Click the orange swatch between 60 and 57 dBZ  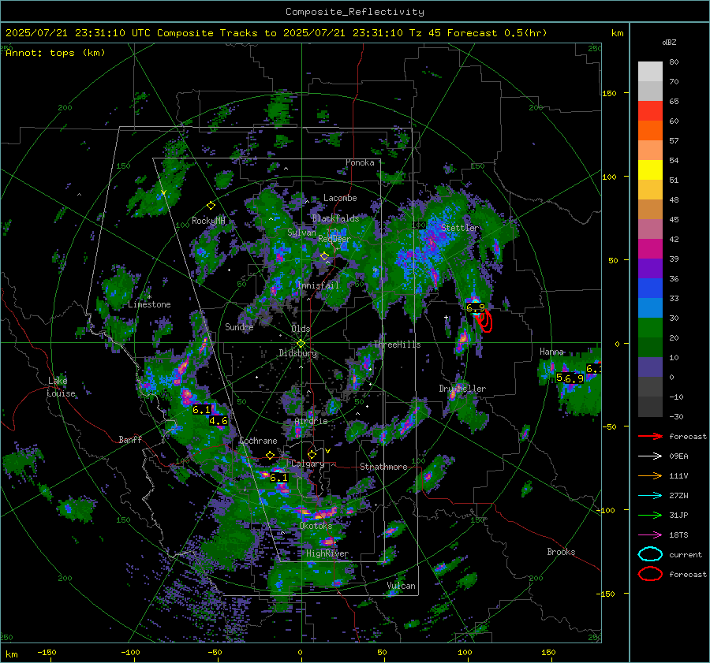click(650, 131)
